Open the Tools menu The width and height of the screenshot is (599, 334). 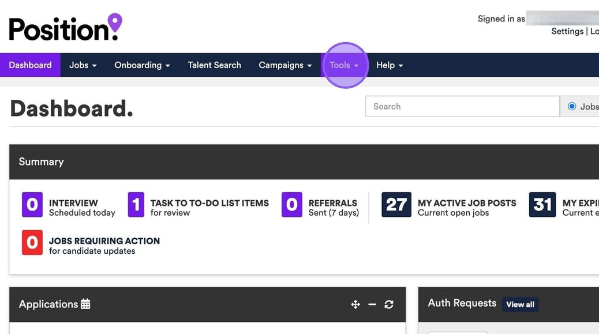click(x=344, y=65)
